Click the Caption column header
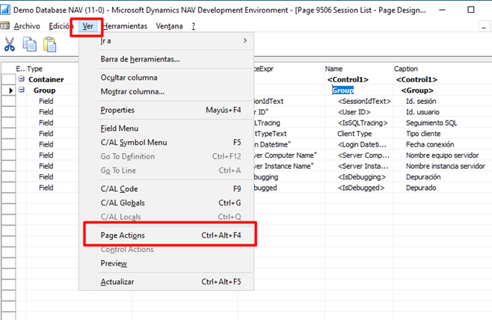The width and height of the screenshot is (492, 320). [443, 69]
